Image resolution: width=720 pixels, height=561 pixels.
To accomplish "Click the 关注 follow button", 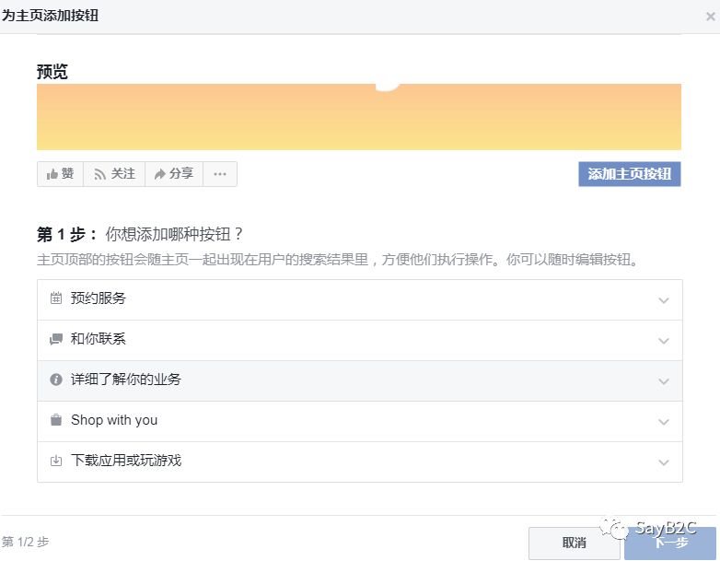I will click(114, 174).
